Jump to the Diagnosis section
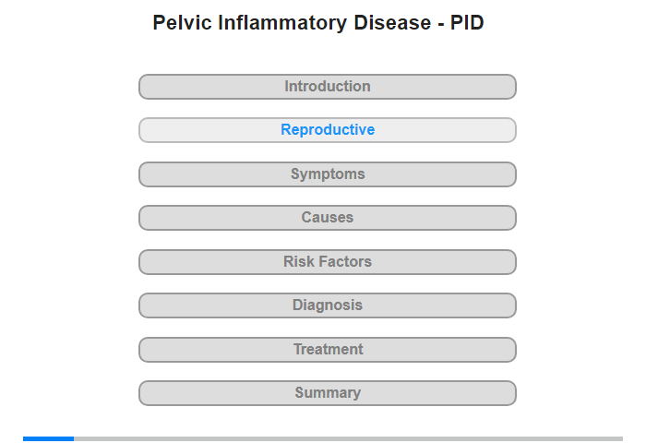Screen dimensions: 646x443 (x=328, y=305)
